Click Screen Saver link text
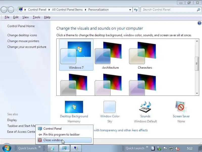The height and width of the screenshot is (152, 202). (x=181, y=116)
